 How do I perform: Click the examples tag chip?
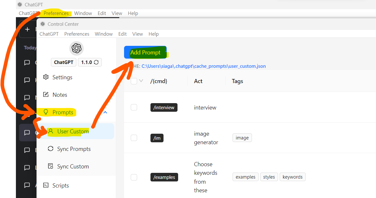click(246, 177)
